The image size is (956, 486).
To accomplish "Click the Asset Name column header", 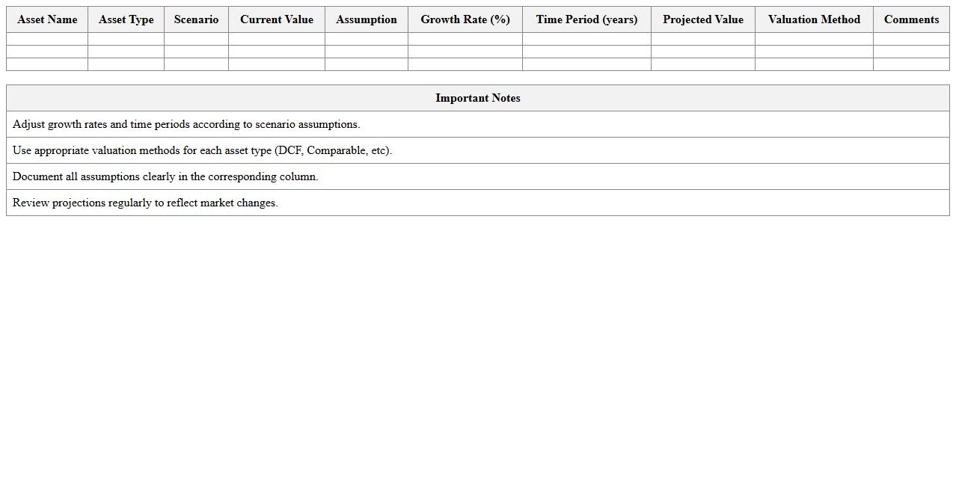I will (47, 19).
